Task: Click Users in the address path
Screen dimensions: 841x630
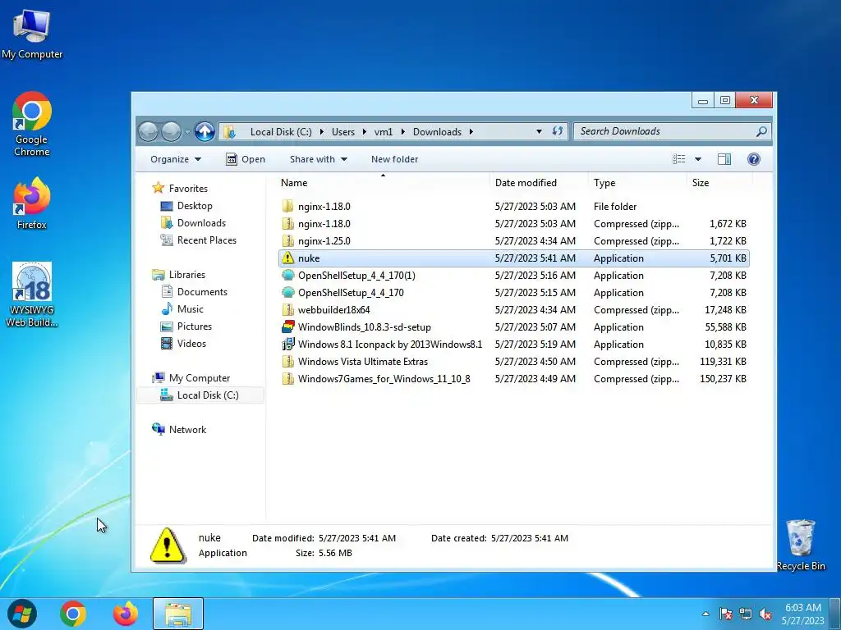Action: coord(342,132)
